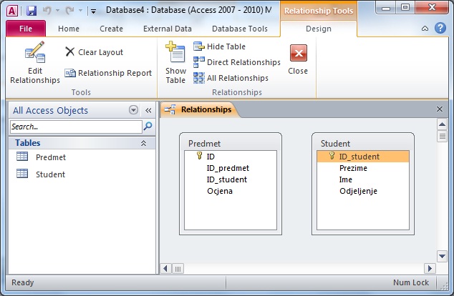Viewport: 454px width, 296px height.
Task: Open the redo history dropdown arrow
Action: tap(80, 11)
